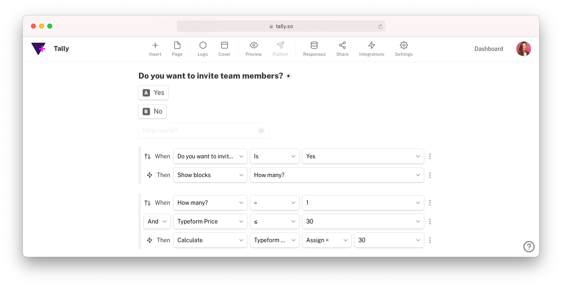Open the assigned value '30' dropdown

389,240
